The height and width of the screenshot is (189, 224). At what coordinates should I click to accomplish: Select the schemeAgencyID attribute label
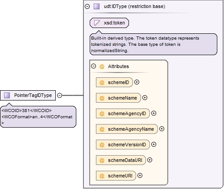pyautogui.click(x=127, y=113)
